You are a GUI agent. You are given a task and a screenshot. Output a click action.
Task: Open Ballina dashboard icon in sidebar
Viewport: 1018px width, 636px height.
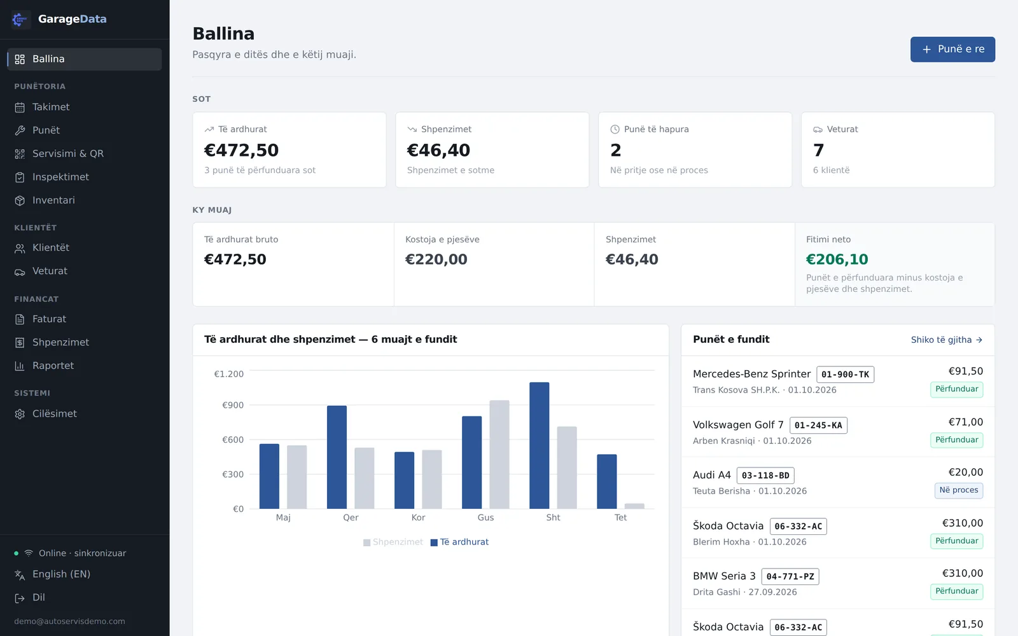tap(20, 59)
